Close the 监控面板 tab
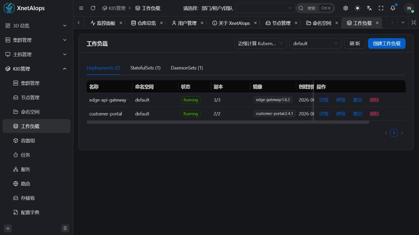The width and height of the screenshot is (419, 235). 121,23
